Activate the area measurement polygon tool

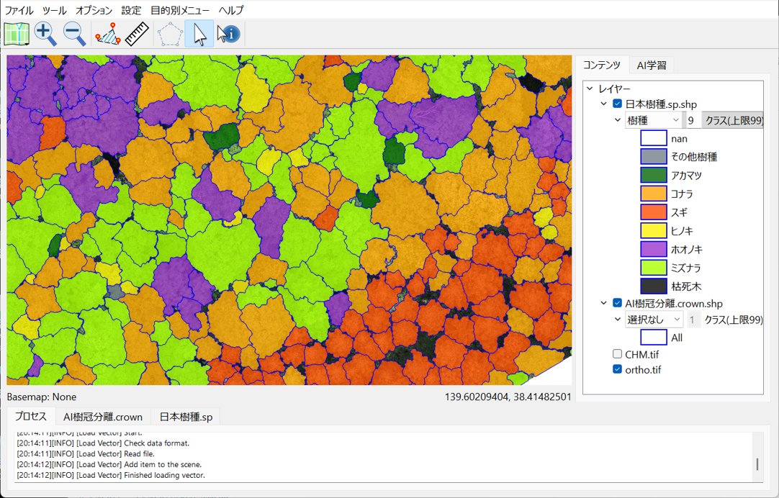[108, 34]
